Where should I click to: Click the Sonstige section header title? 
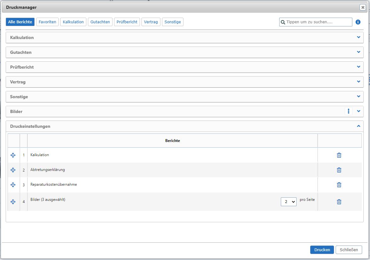[x=19, y=97]
